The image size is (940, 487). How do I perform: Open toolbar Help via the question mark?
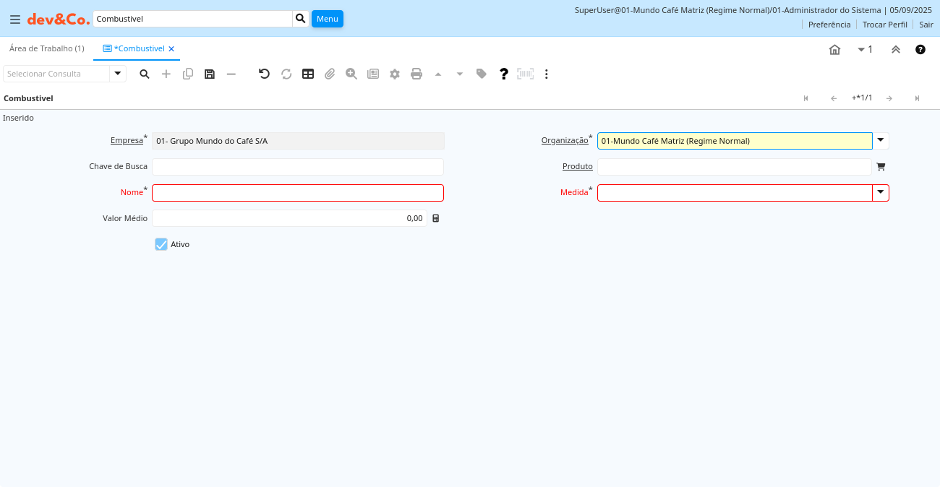504,74
